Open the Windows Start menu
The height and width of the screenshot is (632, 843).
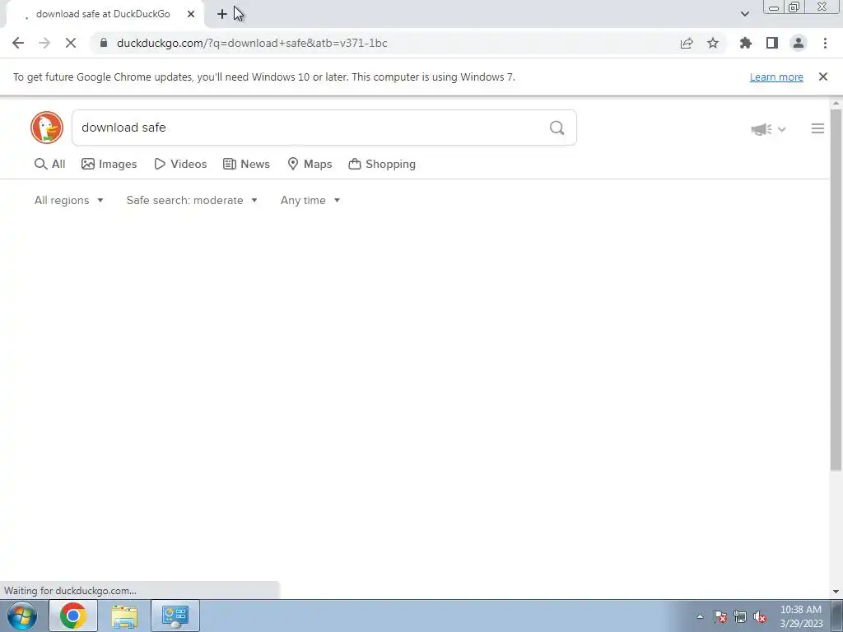click(x=21, y=616)
